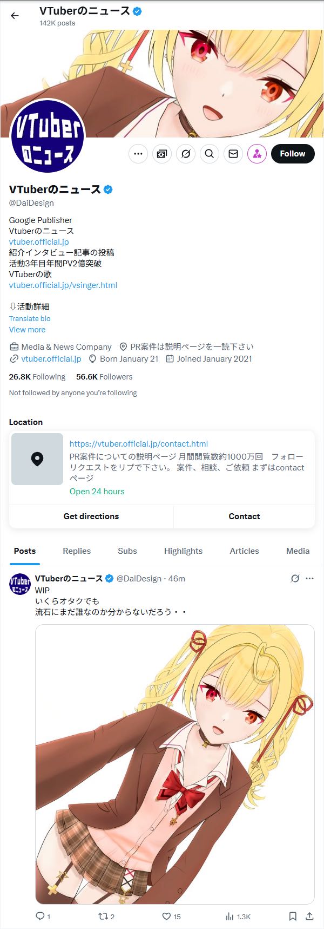Open the WIP artwork image

175,763
